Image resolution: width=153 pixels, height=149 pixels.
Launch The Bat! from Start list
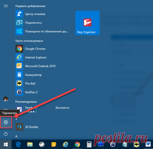pos(25,83)
